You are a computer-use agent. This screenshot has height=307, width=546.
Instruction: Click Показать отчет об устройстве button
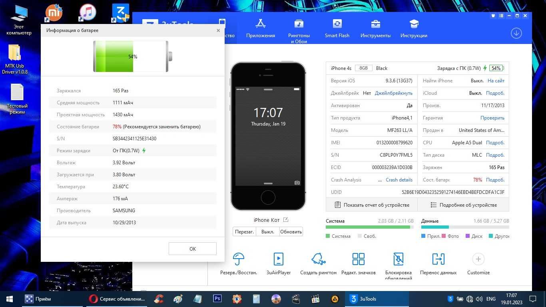[x=372, y=205]
